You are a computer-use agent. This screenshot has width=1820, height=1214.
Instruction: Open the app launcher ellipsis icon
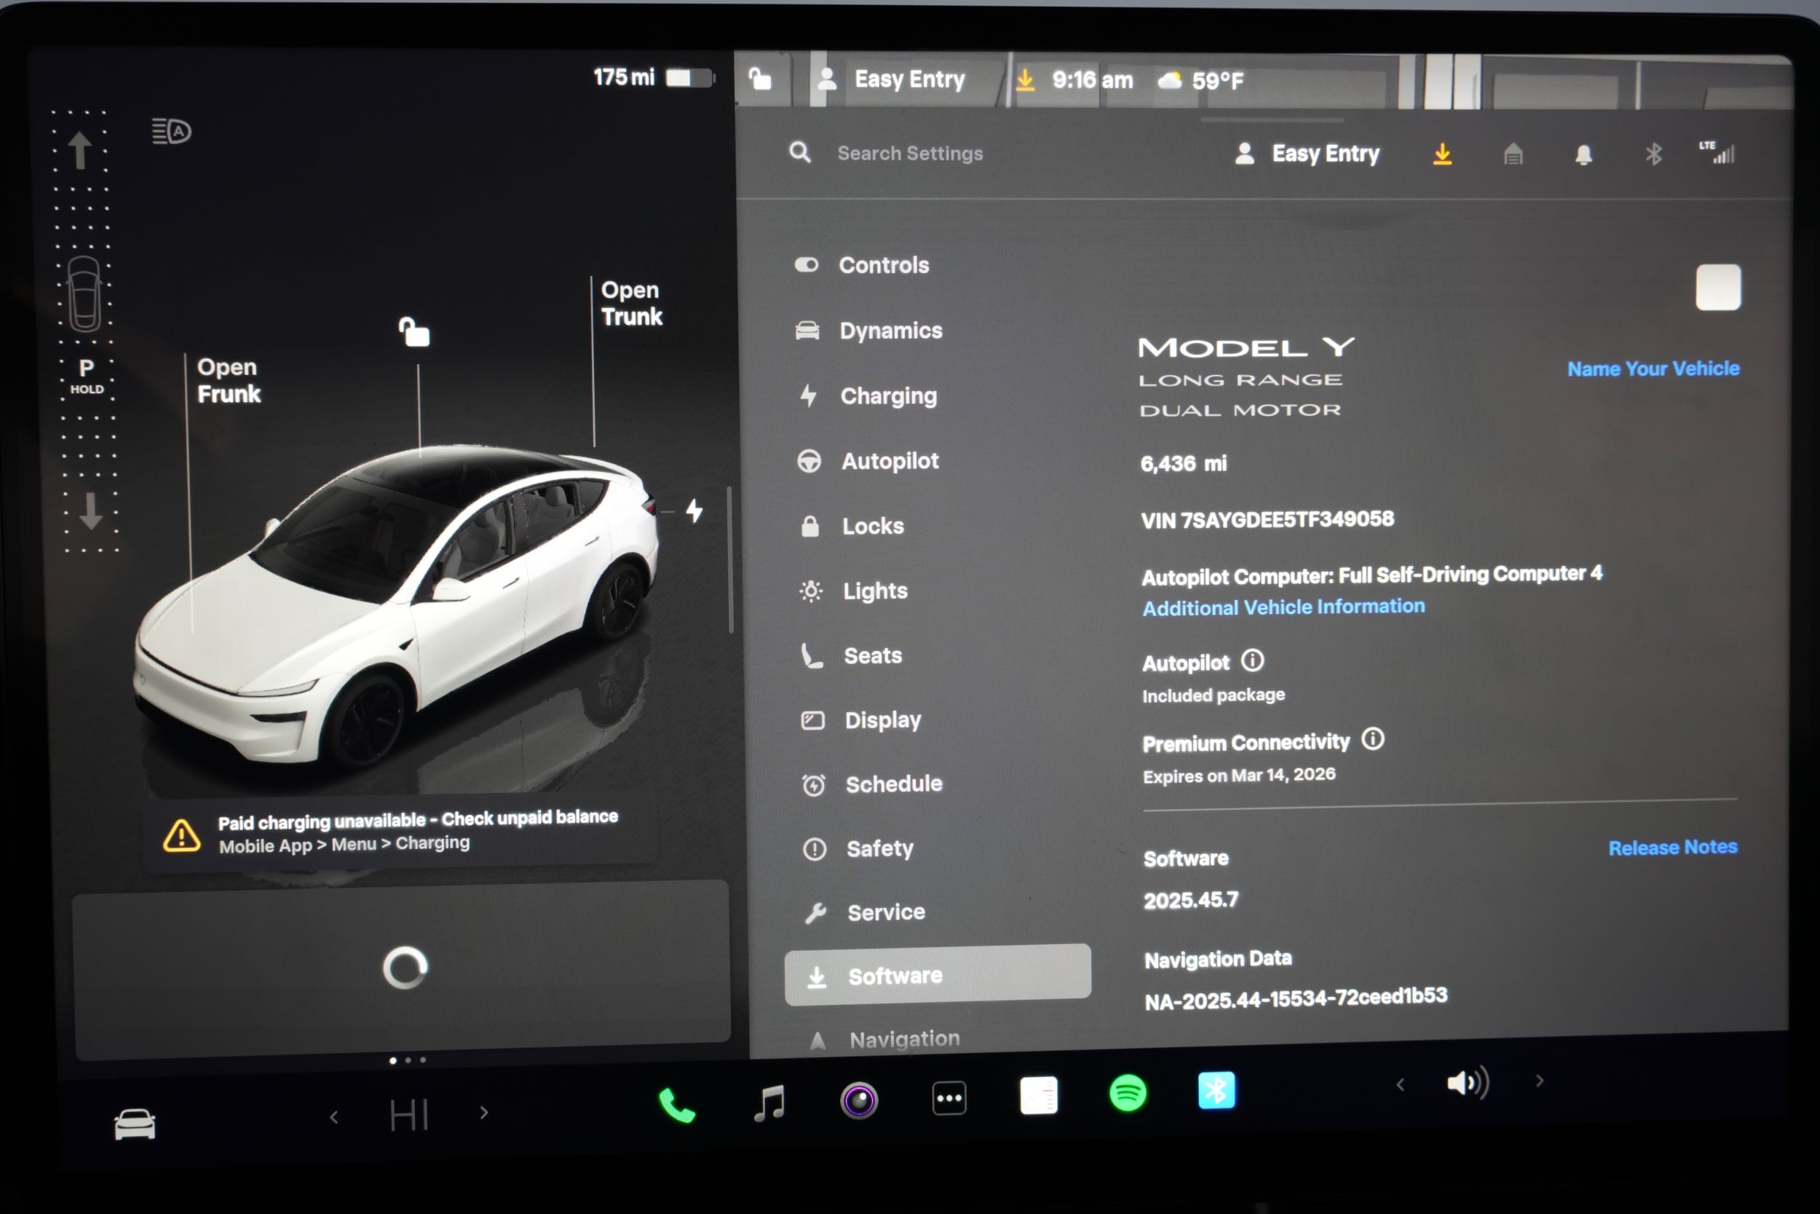(949, 1100)
